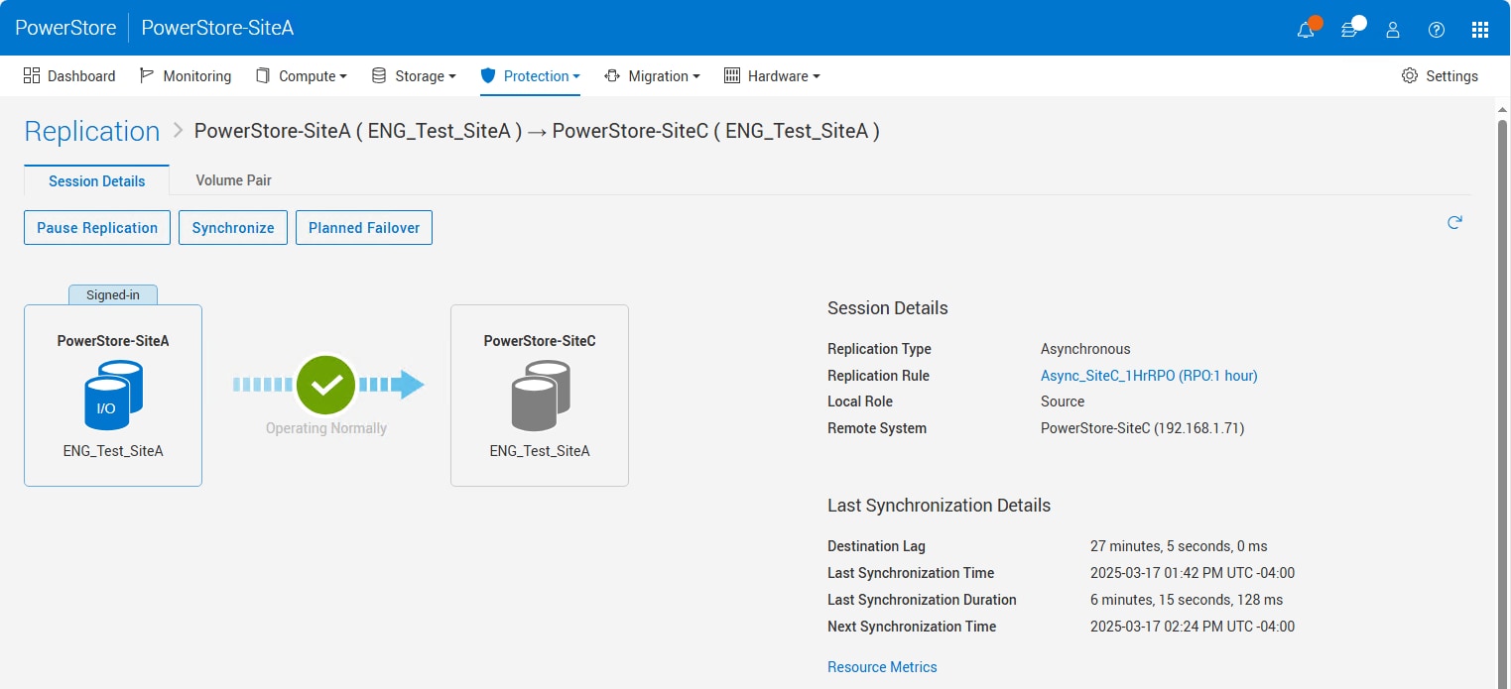Select the Session Details tab

point(97,180)
